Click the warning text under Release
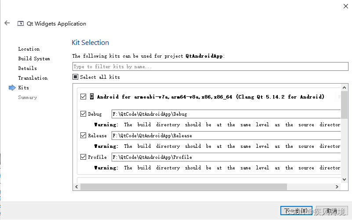 click(x=217, y=146)
